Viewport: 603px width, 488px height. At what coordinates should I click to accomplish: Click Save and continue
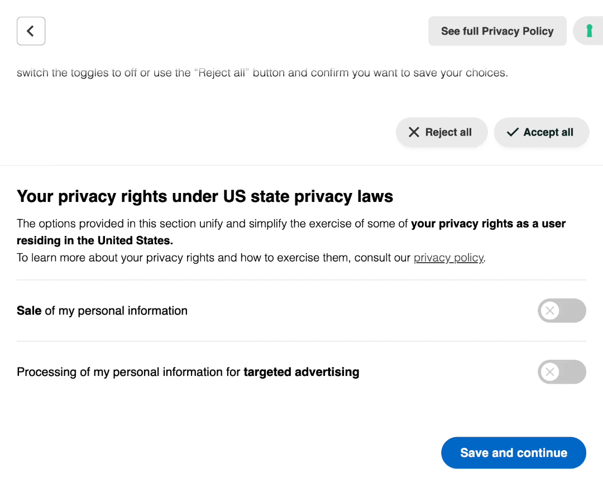(x=513, y=453)
